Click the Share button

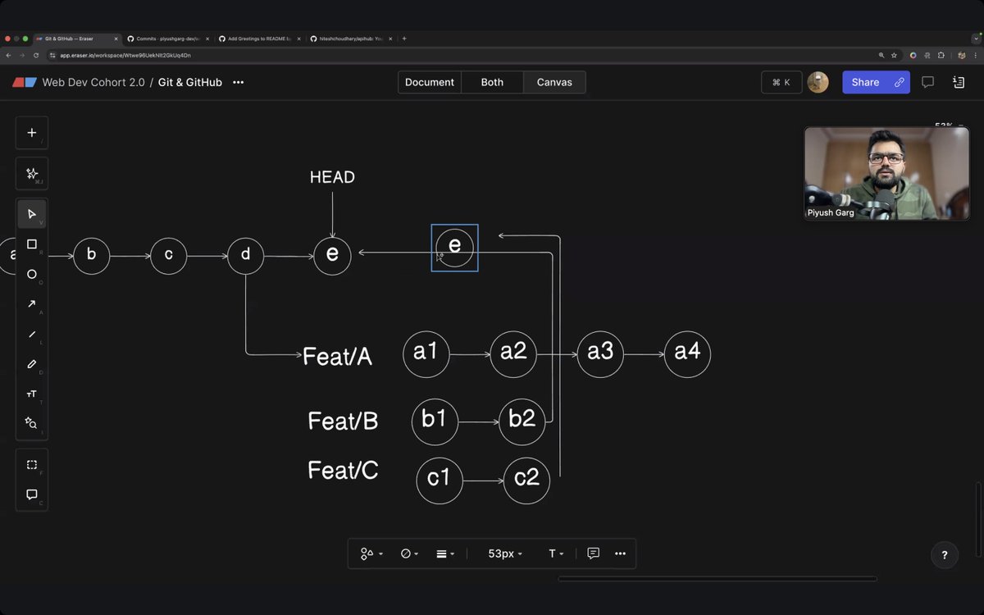coord(865,82)
